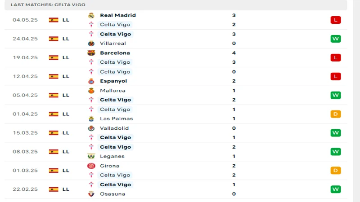This screenshot has height=202, width=360.
Task: Click the red L badge for Real Madrid match
Action: [x=335, y=20]
